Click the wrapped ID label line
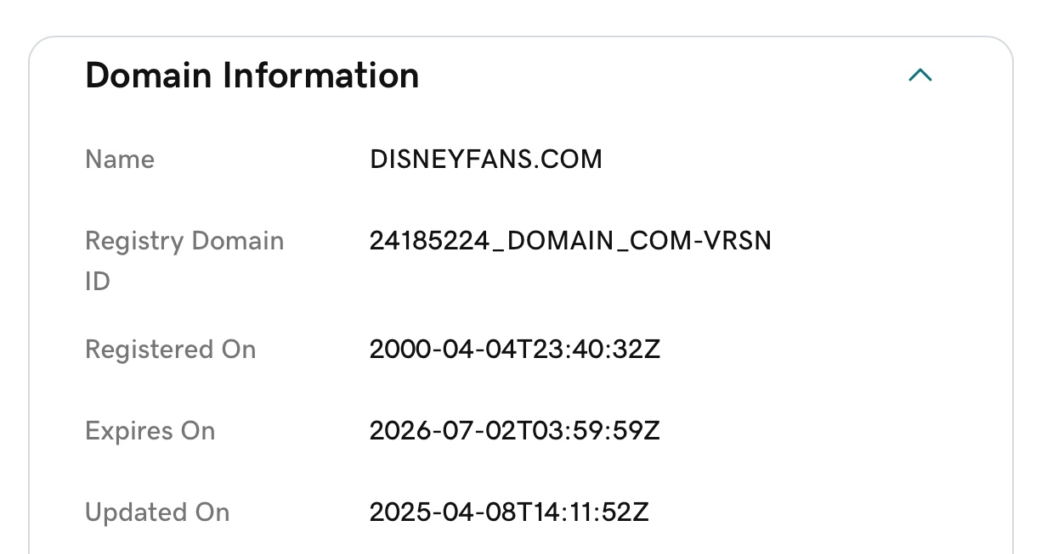This screenshot has width=1047, height=554. pos(98,282)
